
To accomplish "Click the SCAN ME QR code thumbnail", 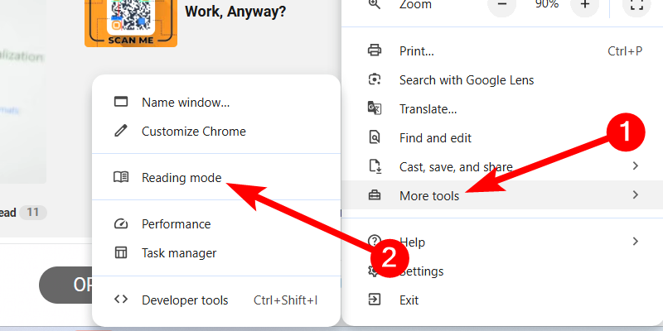I will (x=131, y=21).
